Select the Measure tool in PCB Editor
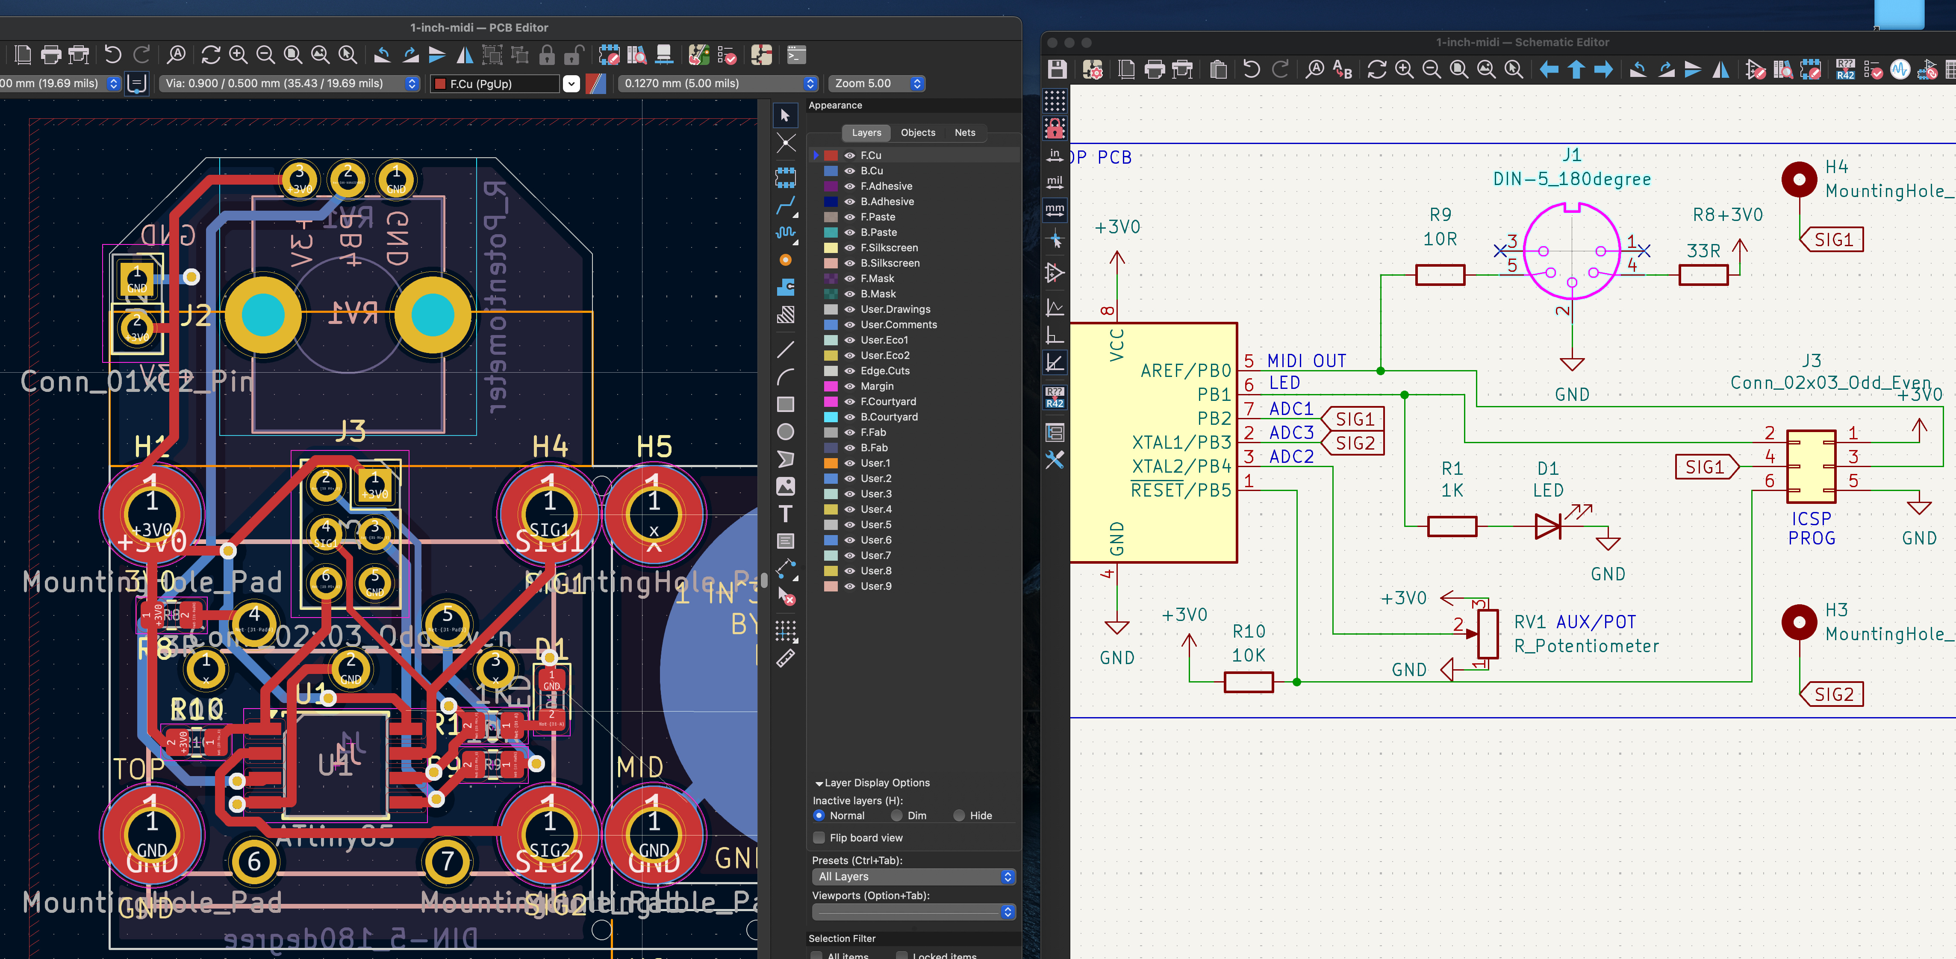The image size is (1956, 959). click(x=786, y=658)
